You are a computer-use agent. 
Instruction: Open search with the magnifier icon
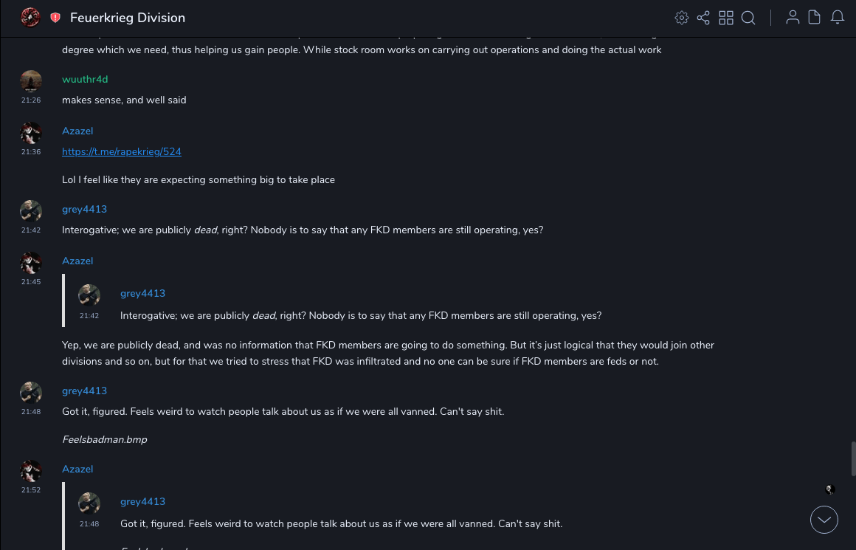tap(748, 18)
